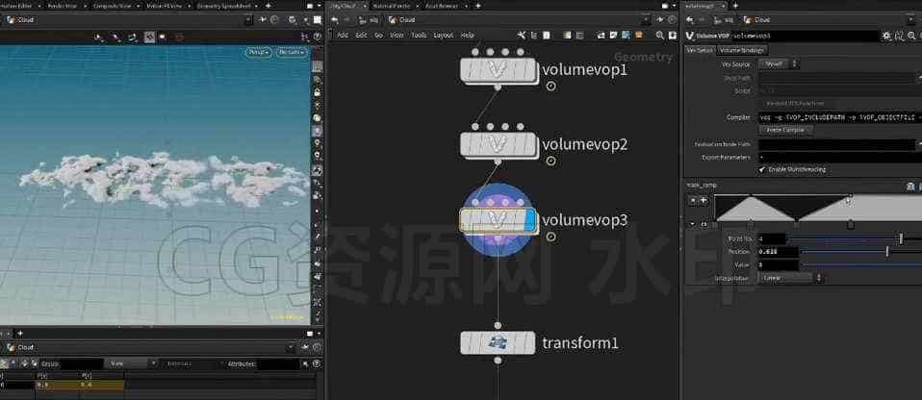Click the gear icon in the parameter pane
This screenshot has height=400, width=922.
(x=886, y=36)
